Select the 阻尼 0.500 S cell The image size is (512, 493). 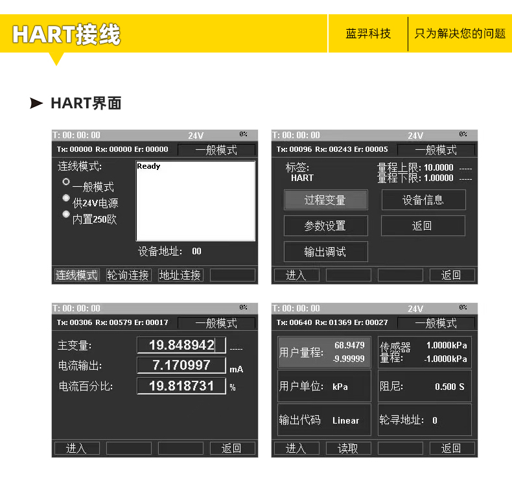(425, 386)
